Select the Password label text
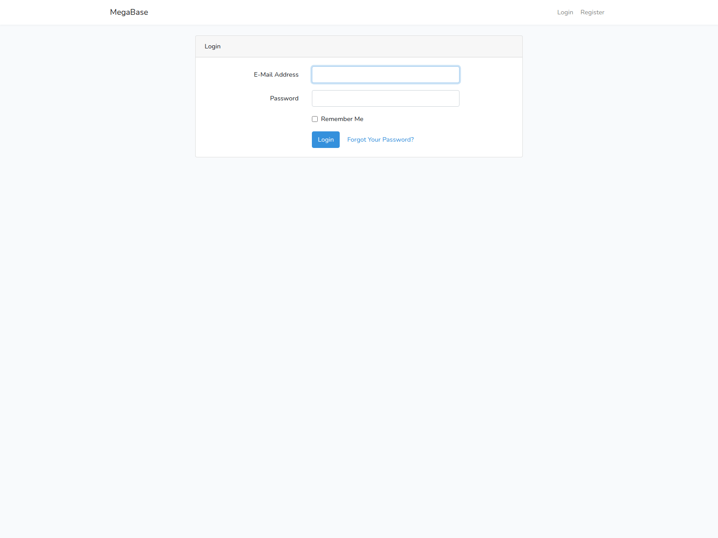718x538 pixels. coord(284,98)
